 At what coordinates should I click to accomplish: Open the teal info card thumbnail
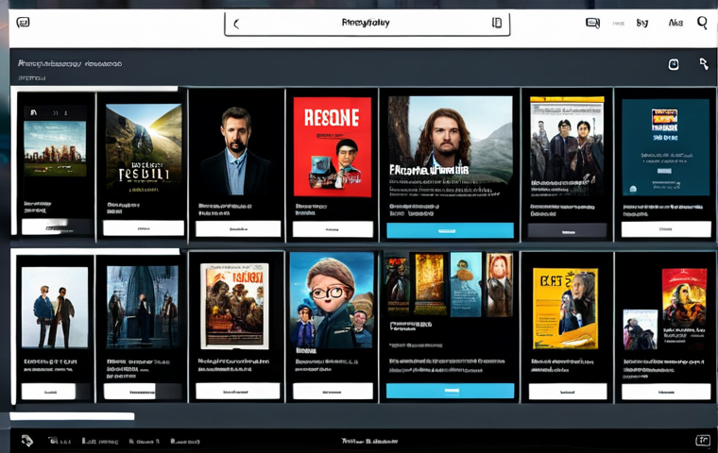(665, 147)
